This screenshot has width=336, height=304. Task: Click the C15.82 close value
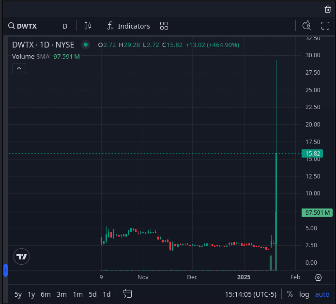172,45
